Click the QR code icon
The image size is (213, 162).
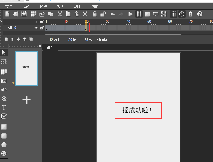tap(164, 14)
